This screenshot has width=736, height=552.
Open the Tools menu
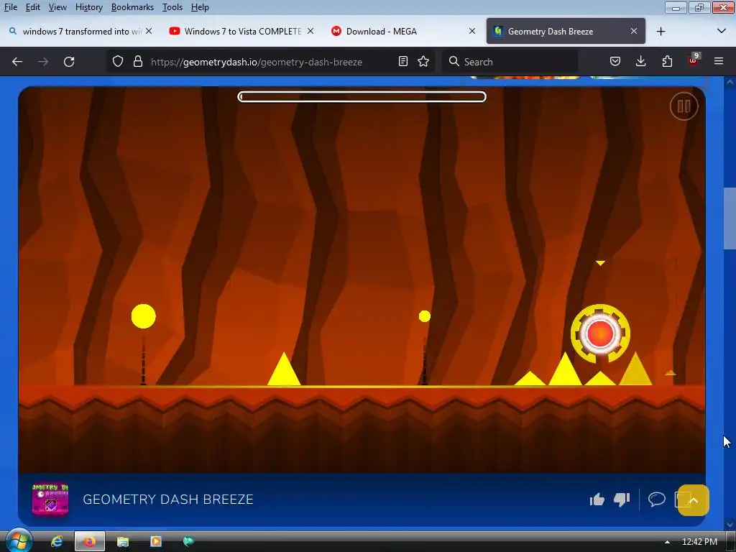(172, 7)
